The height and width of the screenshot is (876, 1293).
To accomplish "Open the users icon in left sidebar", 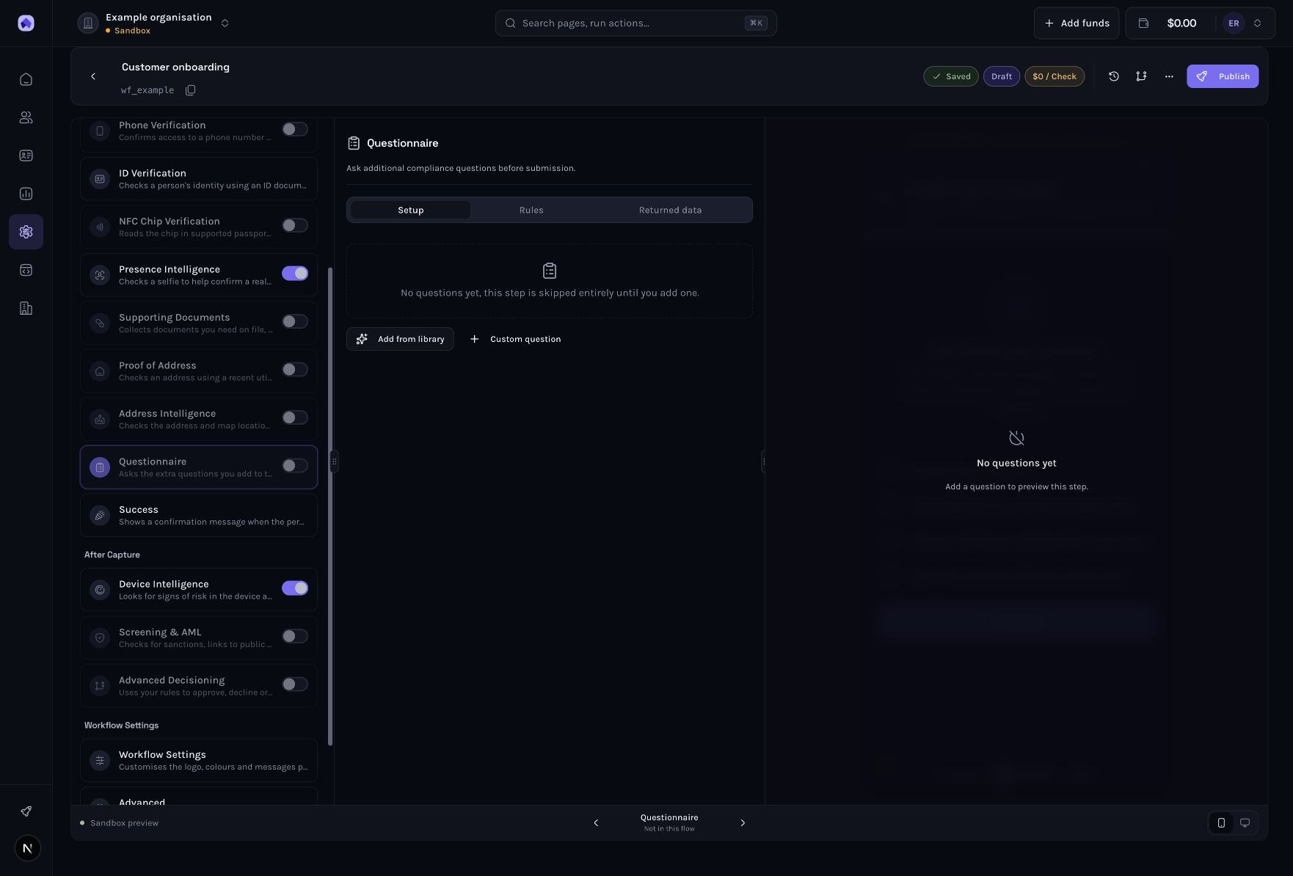I will pos(26,117).
